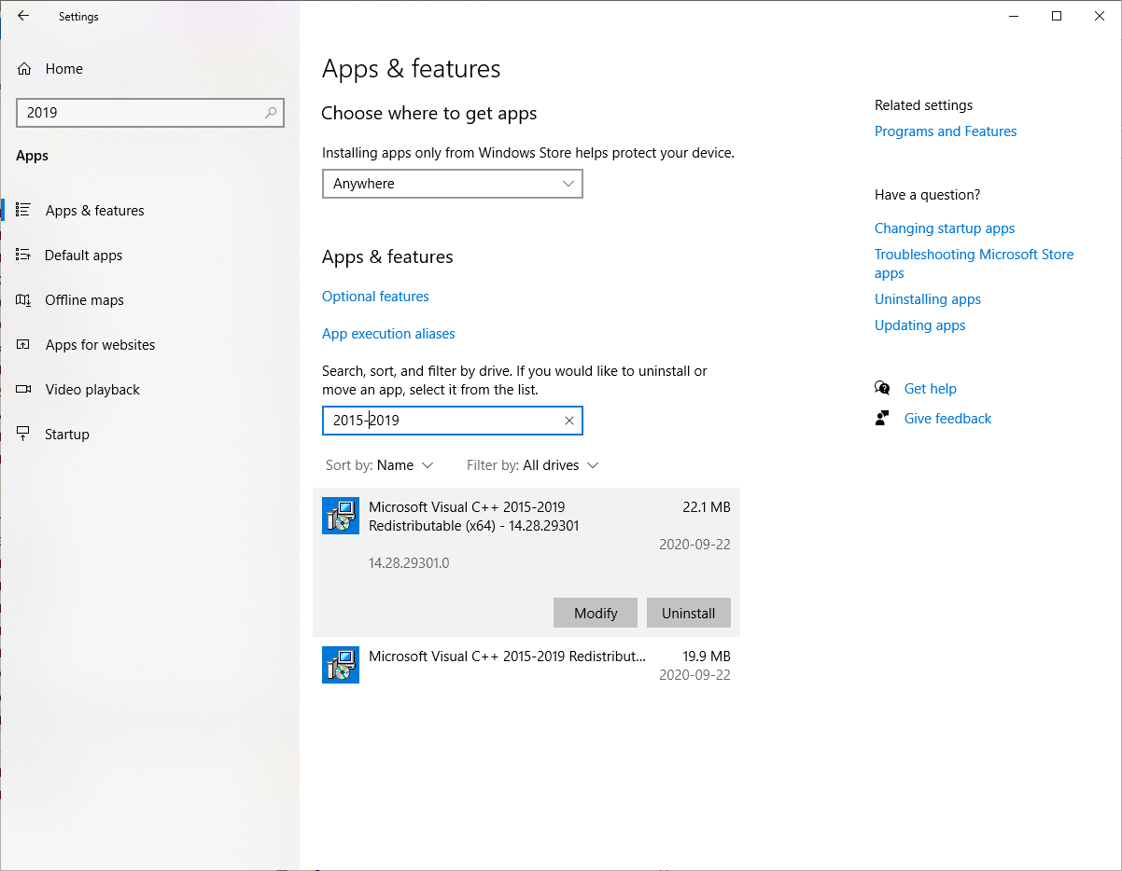Open Changing startup apps help link
Viewport: 1122px width, 871px height.
click(x=945, y=228)
